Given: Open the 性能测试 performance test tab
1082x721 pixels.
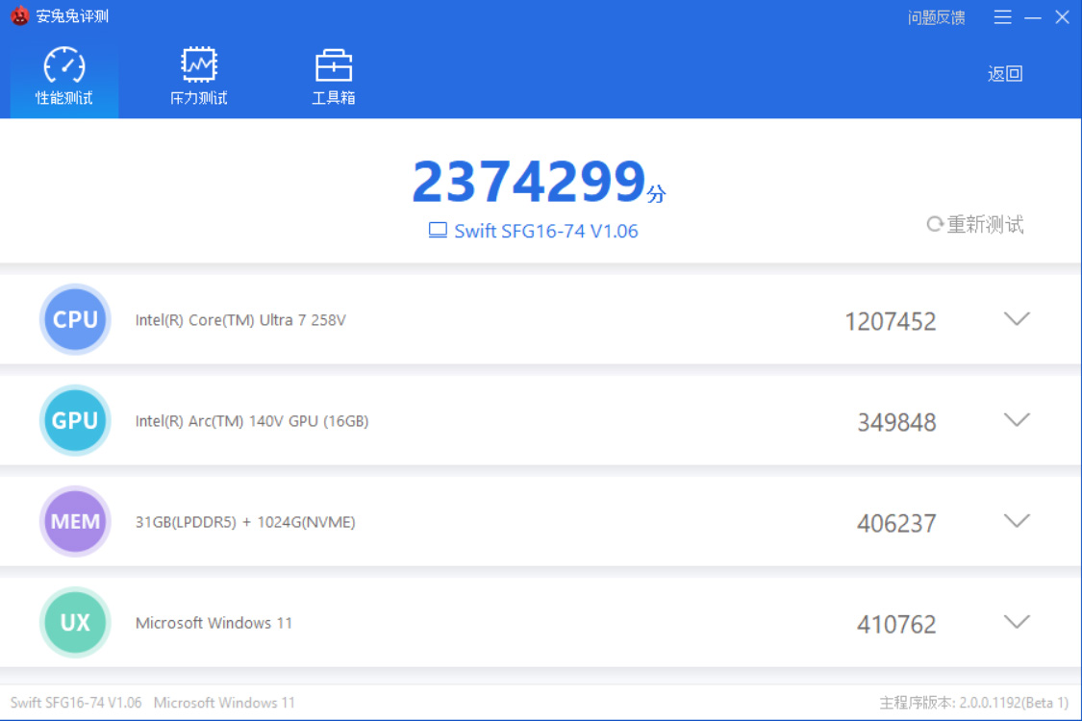Looking at the screenshot, I should coord(64,77).
